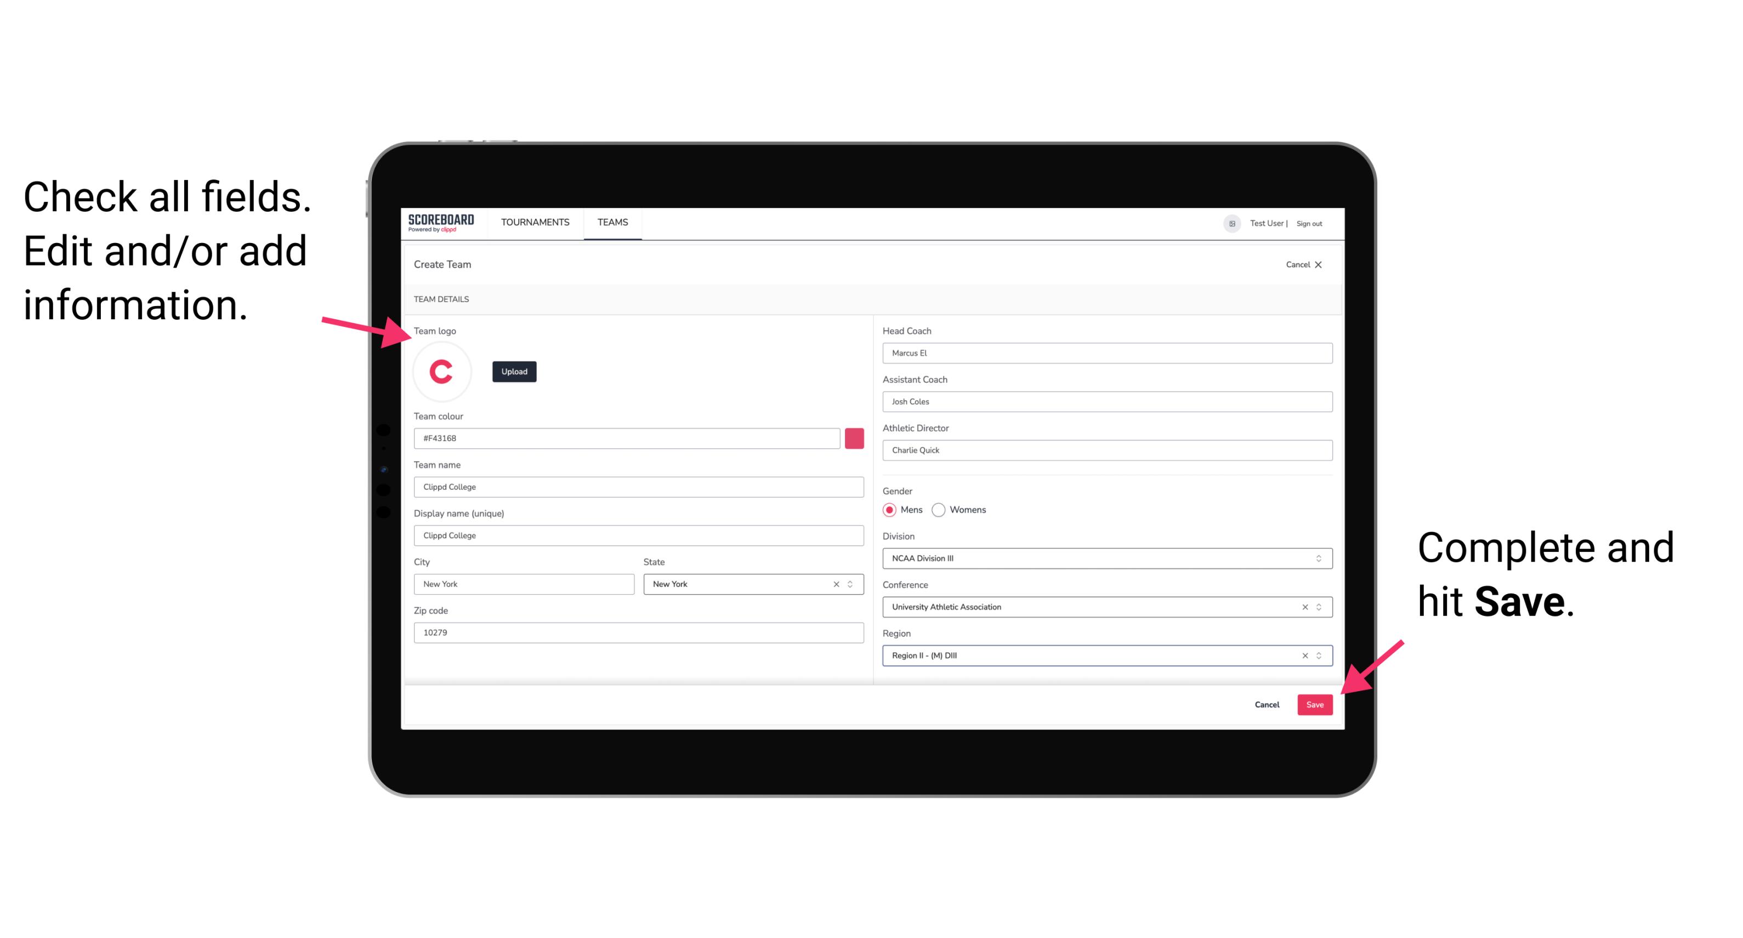
Task: Click the Test User profile icon
Action: pos(1227,223)
